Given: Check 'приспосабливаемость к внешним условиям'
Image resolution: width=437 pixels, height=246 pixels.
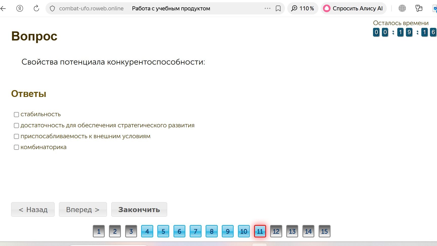Looking at the screenshot, I should [x=16, y=136].
